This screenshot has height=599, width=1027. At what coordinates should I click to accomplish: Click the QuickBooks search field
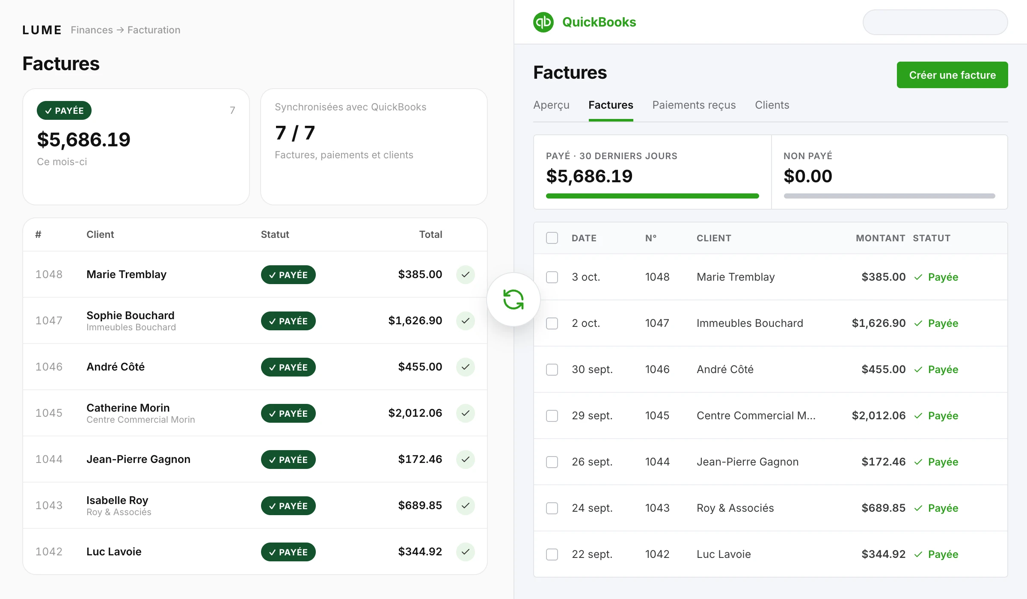pos(935,22)
